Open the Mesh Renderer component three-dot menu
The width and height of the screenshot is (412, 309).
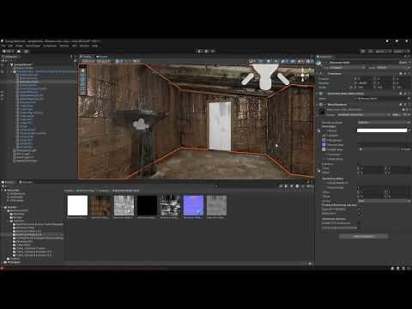[409, 105]
